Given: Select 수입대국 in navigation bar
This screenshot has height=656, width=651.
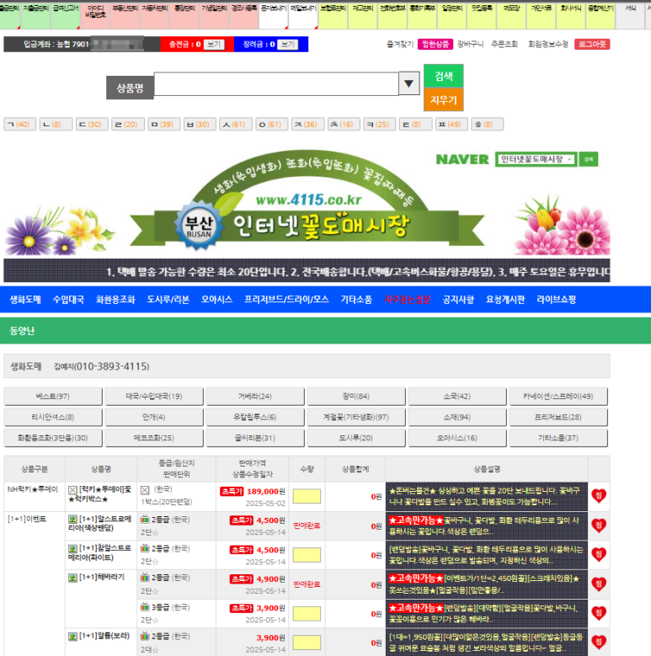Looking at the screenshot, I should (x=68, y=300).
